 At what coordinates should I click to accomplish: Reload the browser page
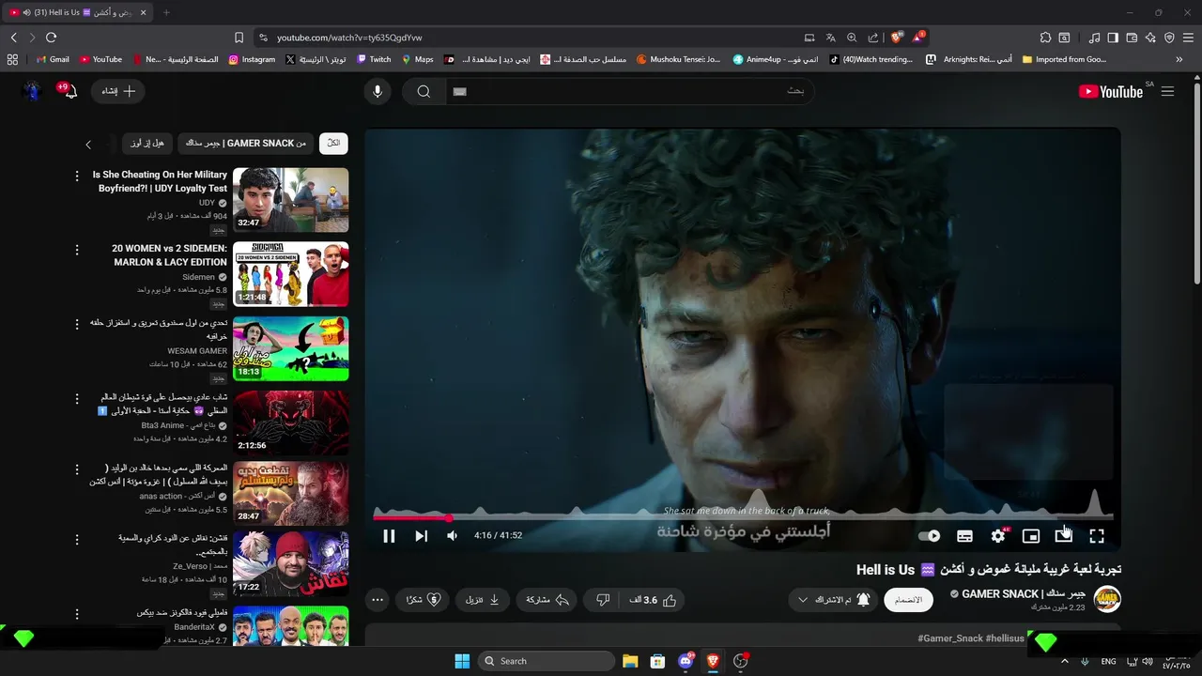coord(51,38)
